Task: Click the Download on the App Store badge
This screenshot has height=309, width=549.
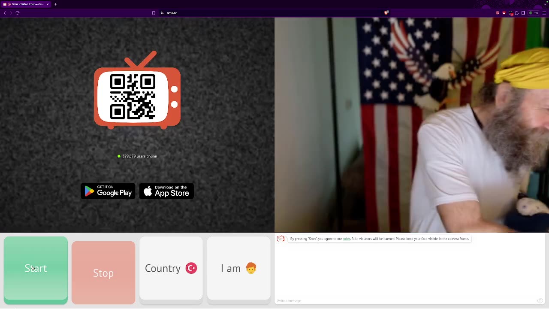Action: point(166,191)
